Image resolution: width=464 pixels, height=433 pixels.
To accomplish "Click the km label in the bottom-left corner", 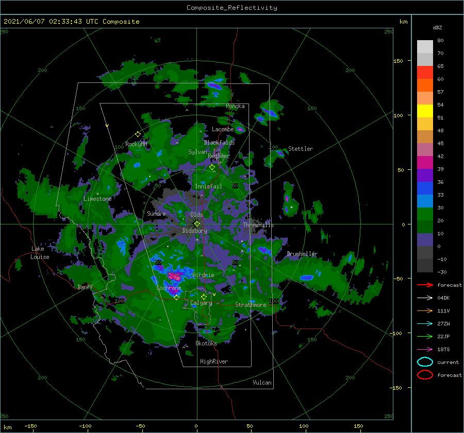I will click(8, 427).
